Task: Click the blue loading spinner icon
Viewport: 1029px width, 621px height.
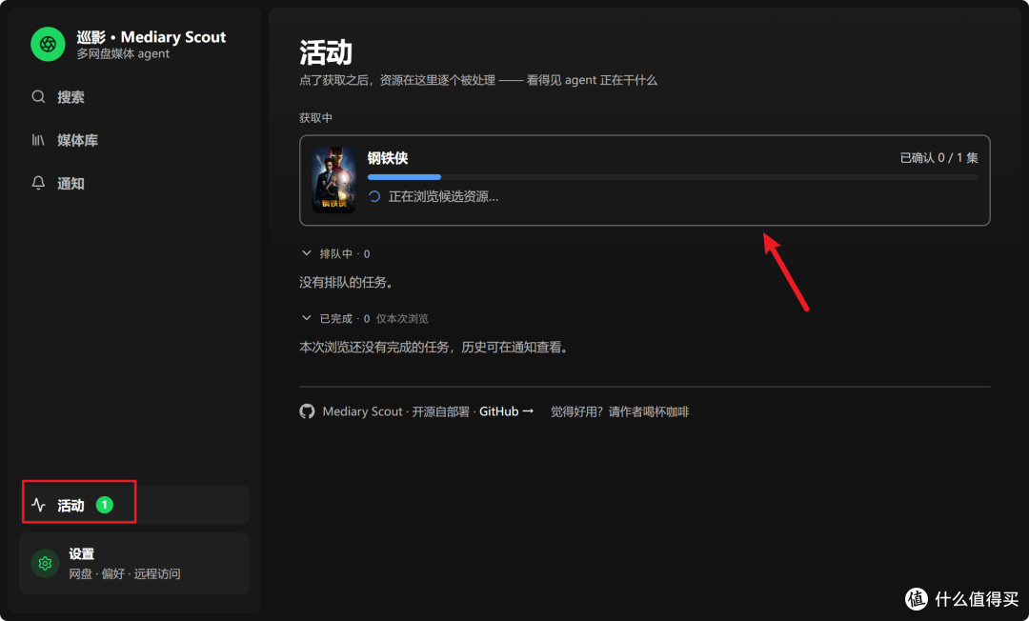Action: click(x=374, y=197)
